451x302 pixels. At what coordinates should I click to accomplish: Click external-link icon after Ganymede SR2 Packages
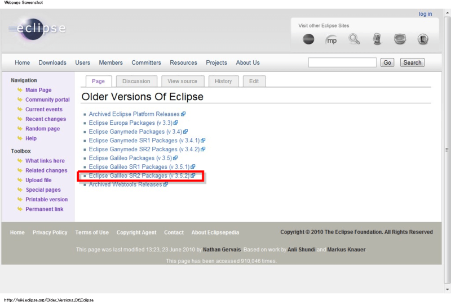coord(203,149)
